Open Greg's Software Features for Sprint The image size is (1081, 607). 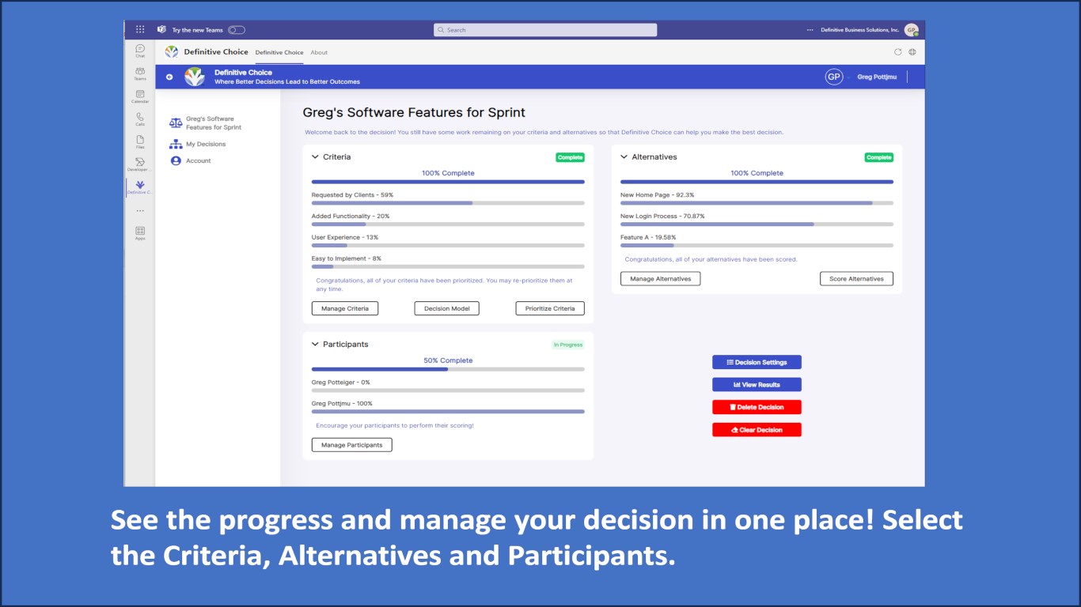click(x=214, y=123)
